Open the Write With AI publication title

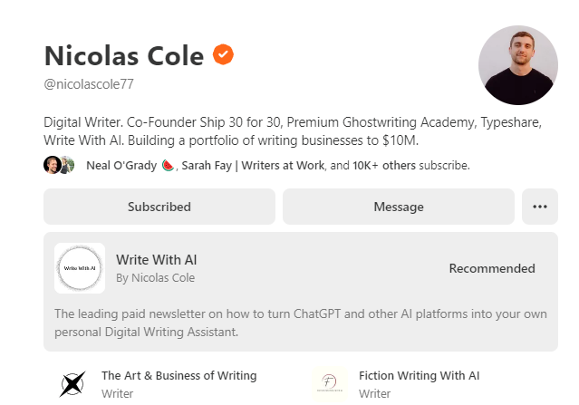pos(156,260)
